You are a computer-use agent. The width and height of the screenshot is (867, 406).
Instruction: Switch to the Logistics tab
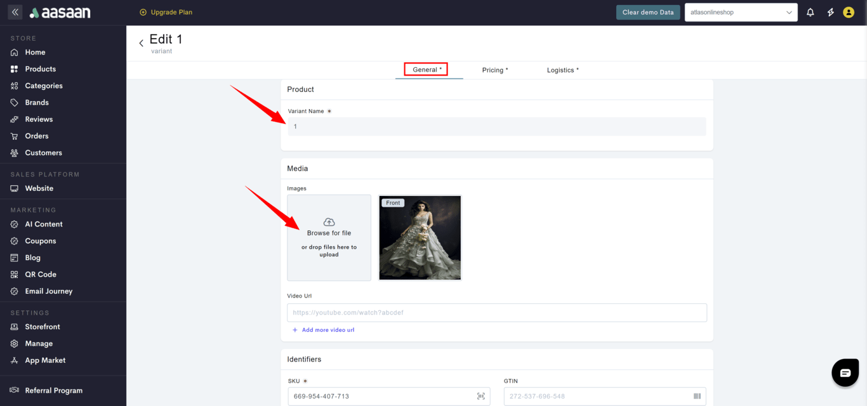tap(562, 70)
